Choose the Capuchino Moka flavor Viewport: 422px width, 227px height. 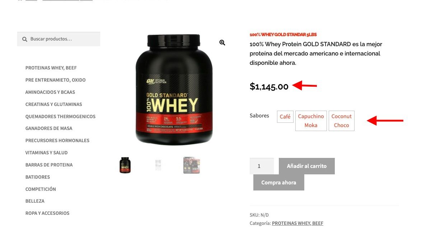311,121
